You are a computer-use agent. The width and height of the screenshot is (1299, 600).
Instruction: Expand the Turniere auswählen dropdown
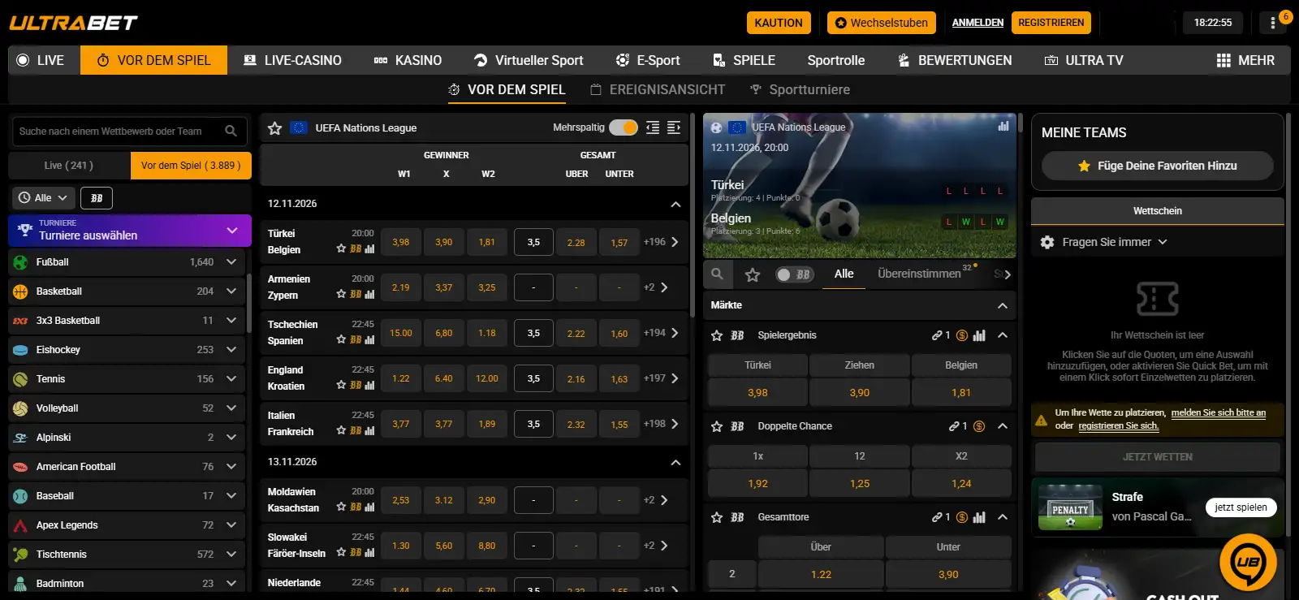point(130,230)
